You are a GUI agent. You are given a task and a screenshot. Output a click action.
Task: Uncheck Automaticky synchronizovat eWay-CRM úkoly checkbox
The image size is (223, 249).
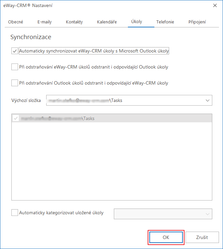[15, 51]
